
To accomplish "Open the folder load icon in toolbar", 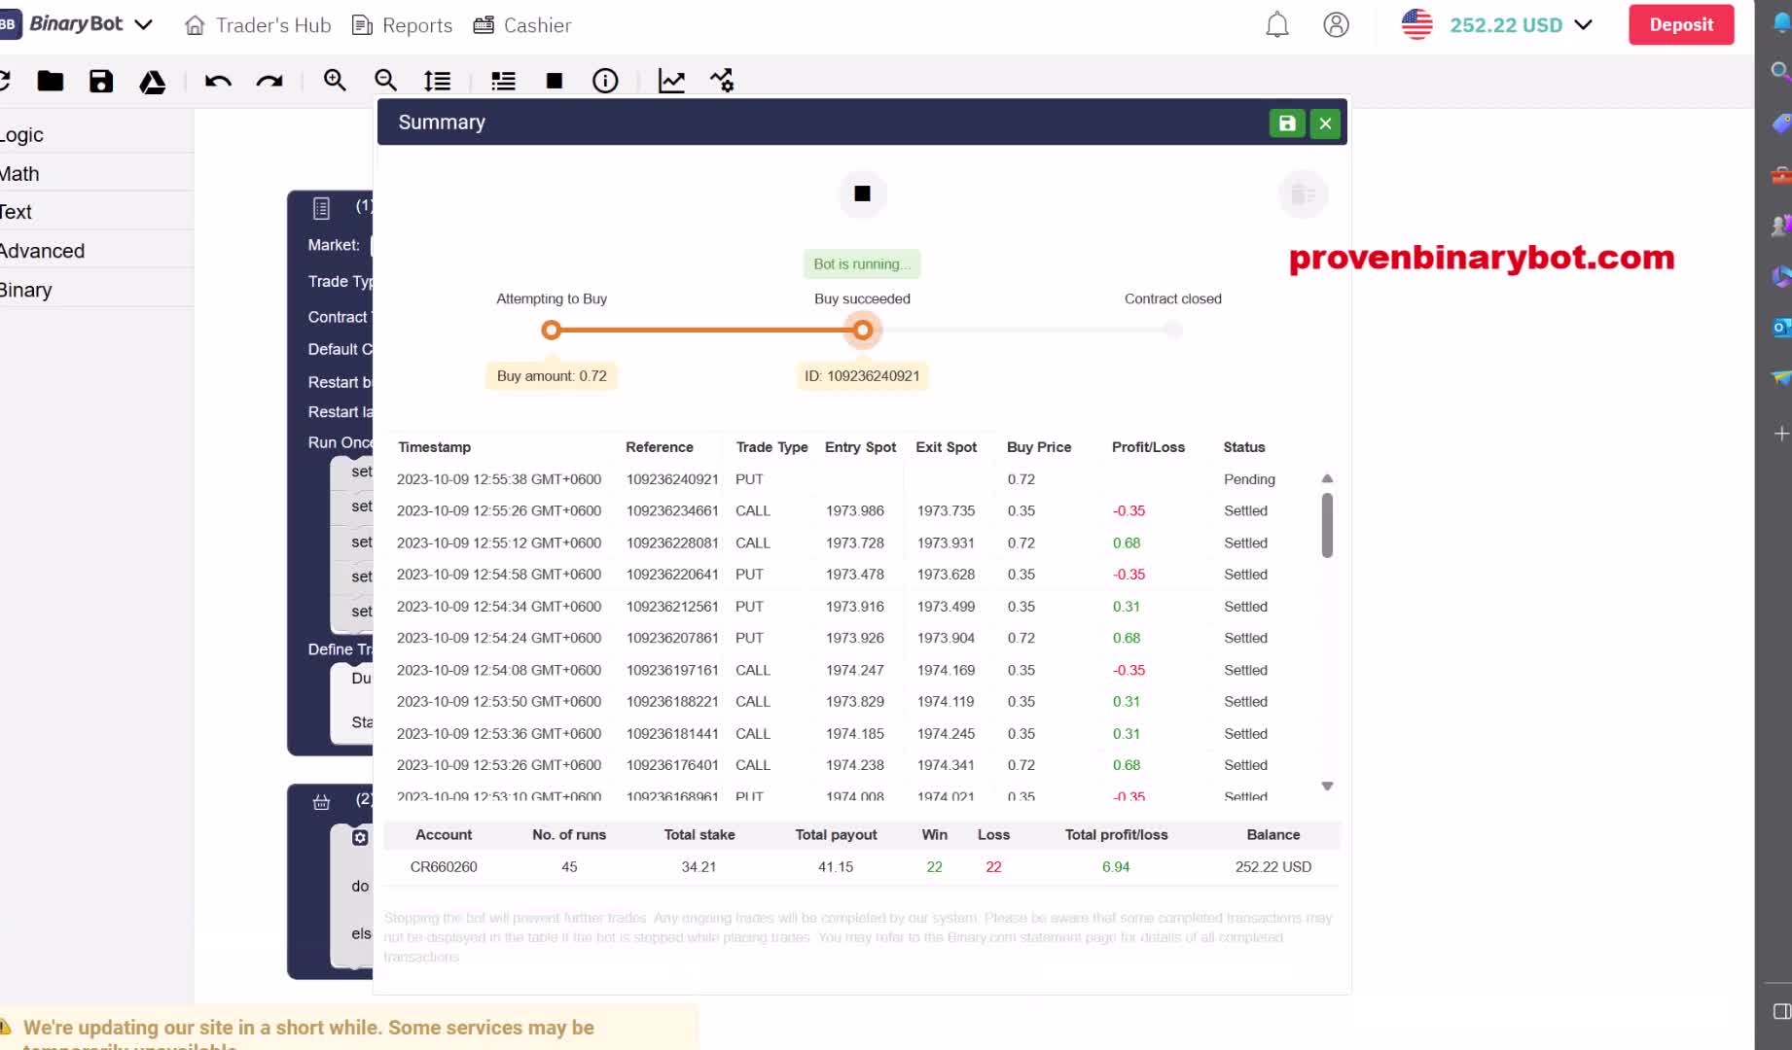I will click(51, 81).
